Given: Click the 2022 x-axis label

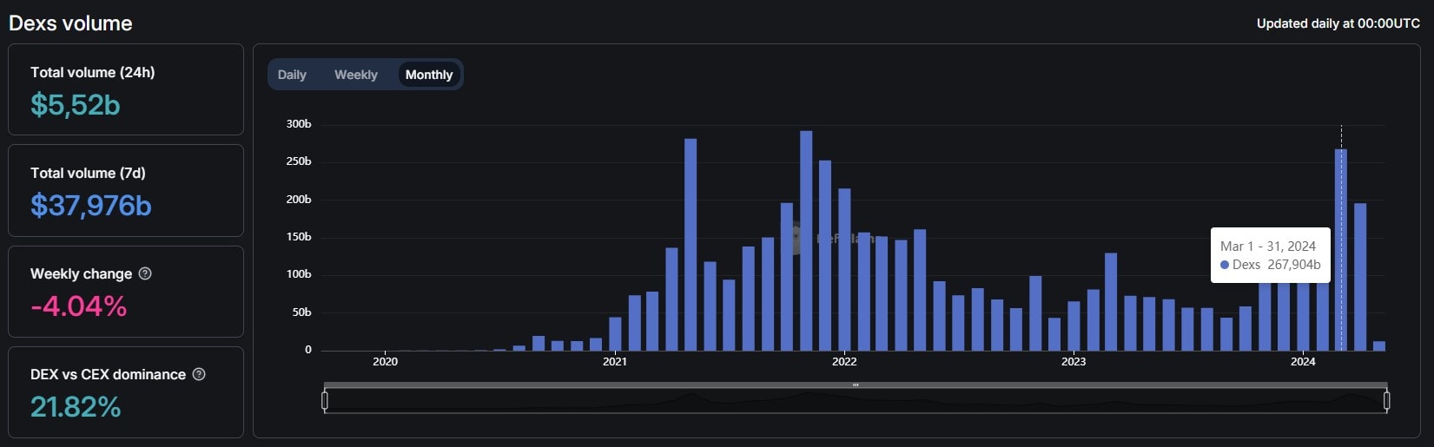Looking at the screenshot, I should pos(844,362).
